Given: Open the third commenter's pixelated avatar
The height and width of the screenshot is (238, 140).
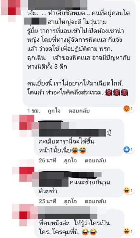Looking at the screenshot, I should pyautogui.click(x=23, y=174).
